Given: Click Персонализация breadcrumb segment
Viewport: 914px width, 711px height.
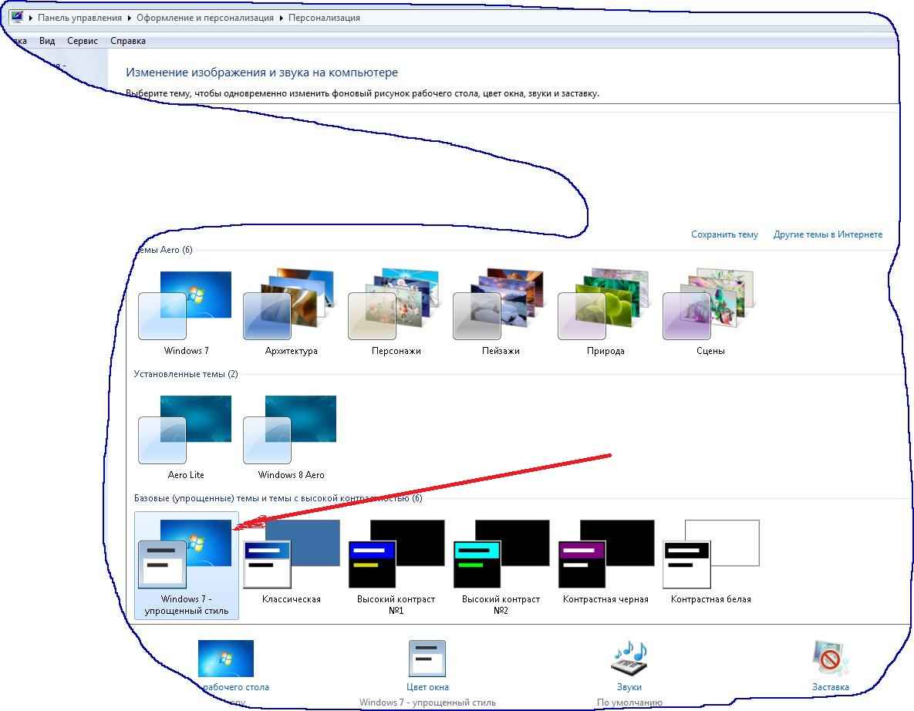Looking at the screenshot, I should coord(324,18).
